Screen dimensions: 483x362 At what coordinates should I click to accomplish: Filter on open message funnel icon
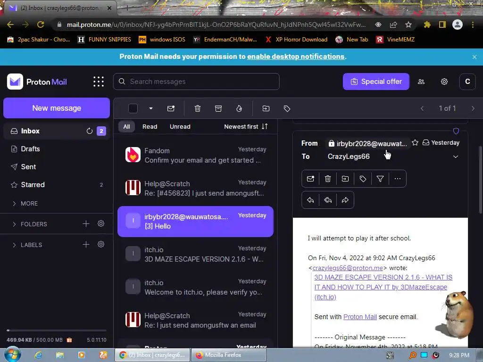click(x=380, y=179)
